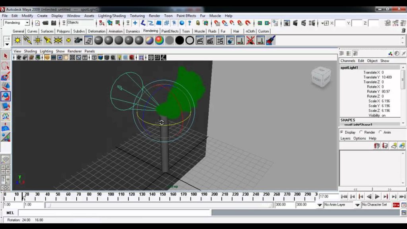Screen dimensions: 407x229
Task: Switch to the Polygons shelf tab
Action: click(x=63, y=31)
